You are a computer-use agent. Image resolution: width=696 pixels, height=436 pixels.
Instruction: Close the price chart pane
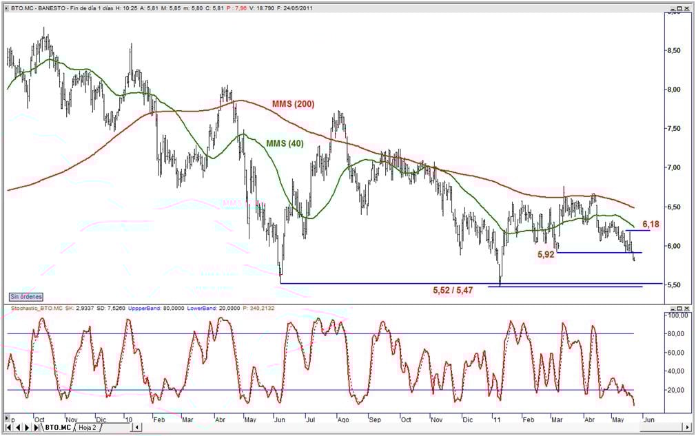[687, 8]
